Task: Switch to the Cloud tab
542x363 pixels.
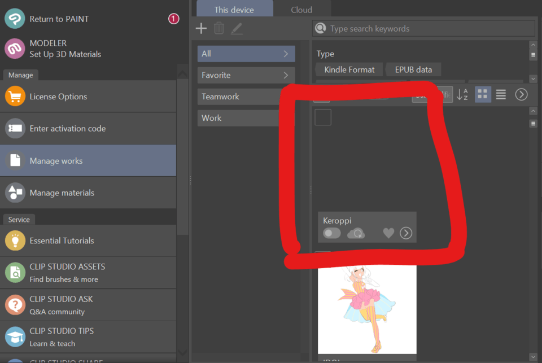Action: tap(301, 9)
